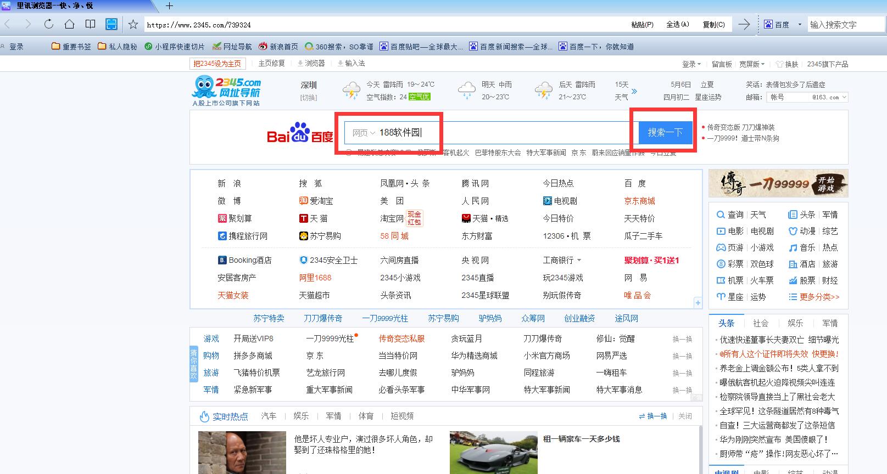
Task: Select the 汽车 tab in 实时热点
Action: coord(269,416)
